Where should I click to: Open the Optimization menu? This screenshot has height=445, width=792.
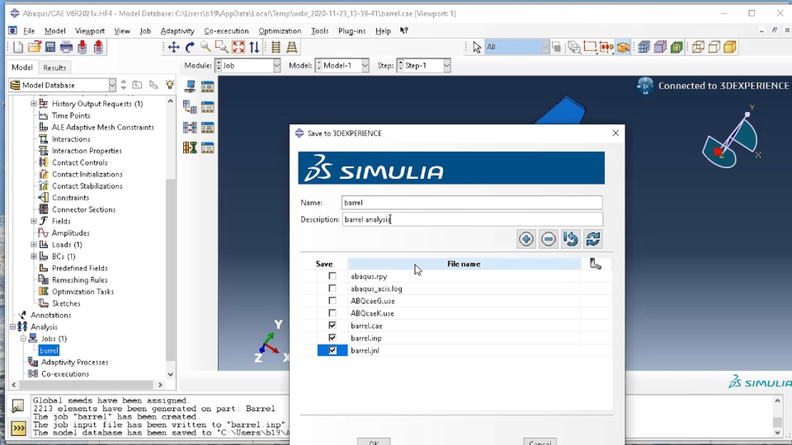click(x=280, y=30)
